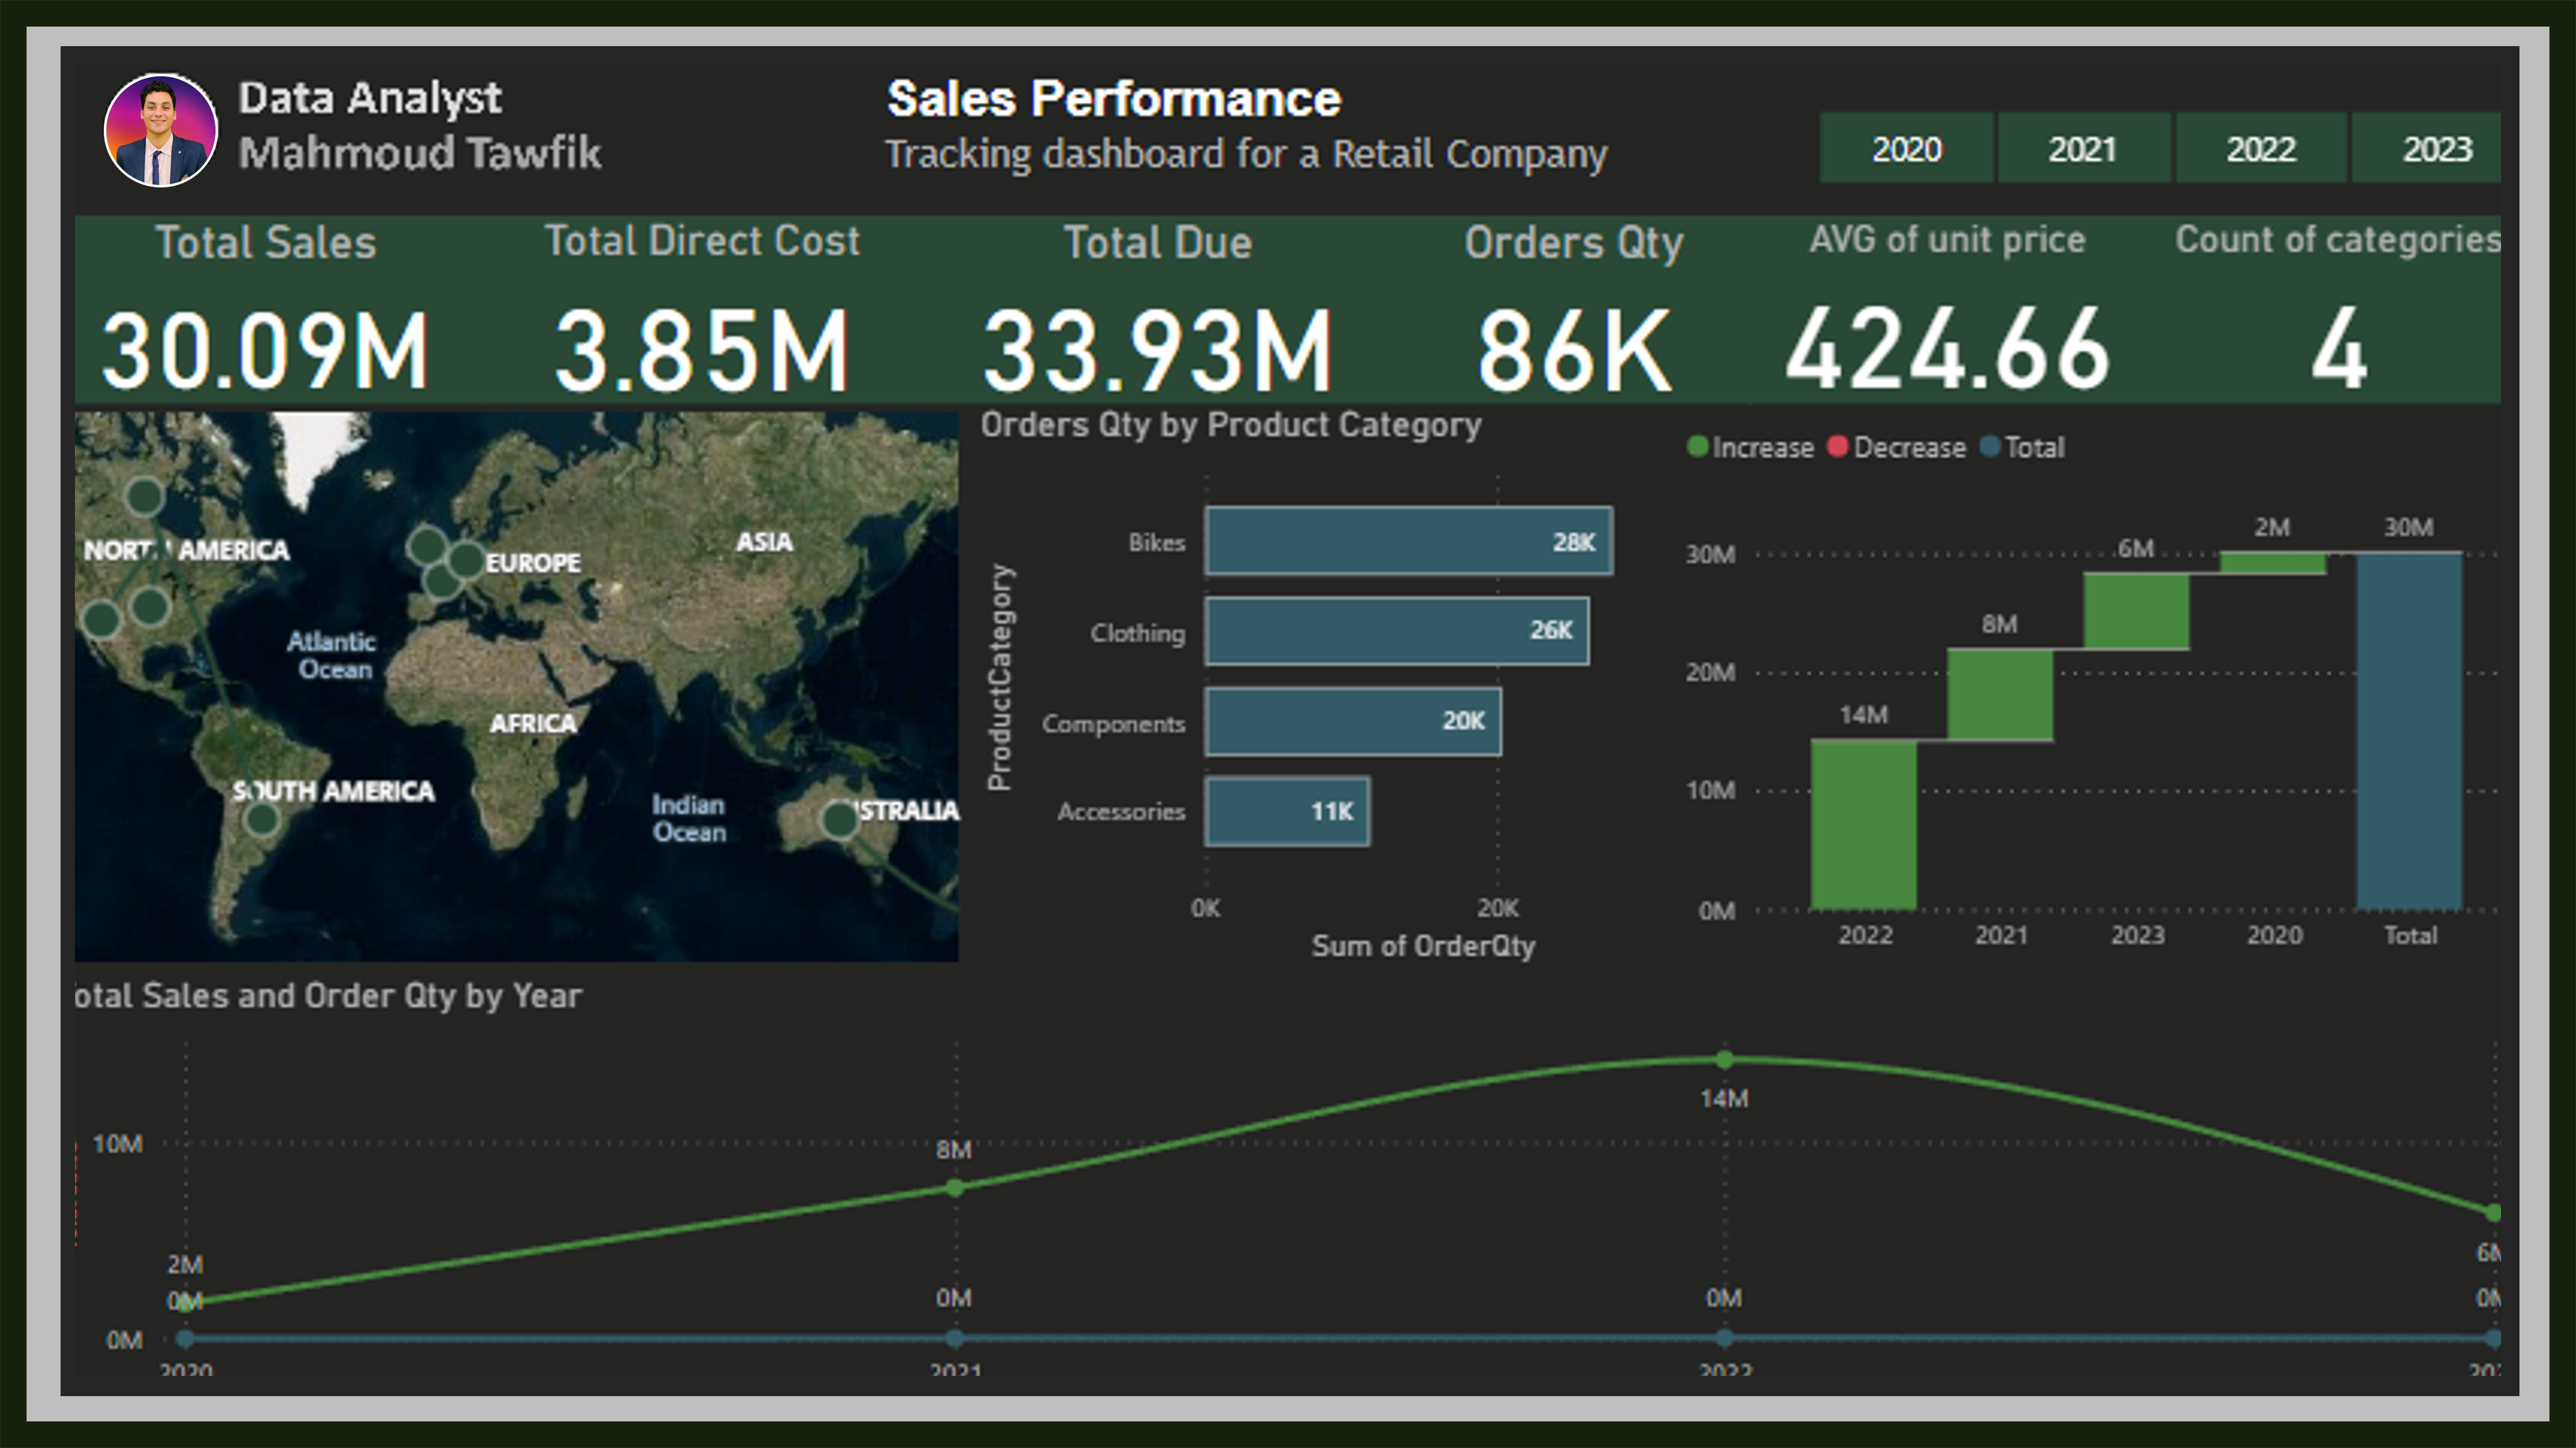Click the 2022 sales line peak 14M

1724,1059
